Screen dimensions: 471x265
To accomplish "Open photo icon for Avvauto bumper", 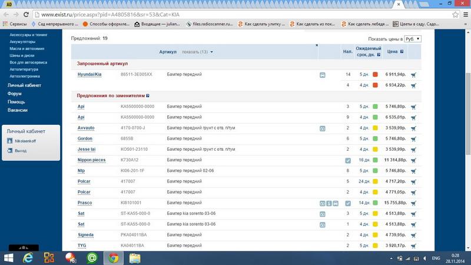I will pyautogui.click(x=322, y=128).
